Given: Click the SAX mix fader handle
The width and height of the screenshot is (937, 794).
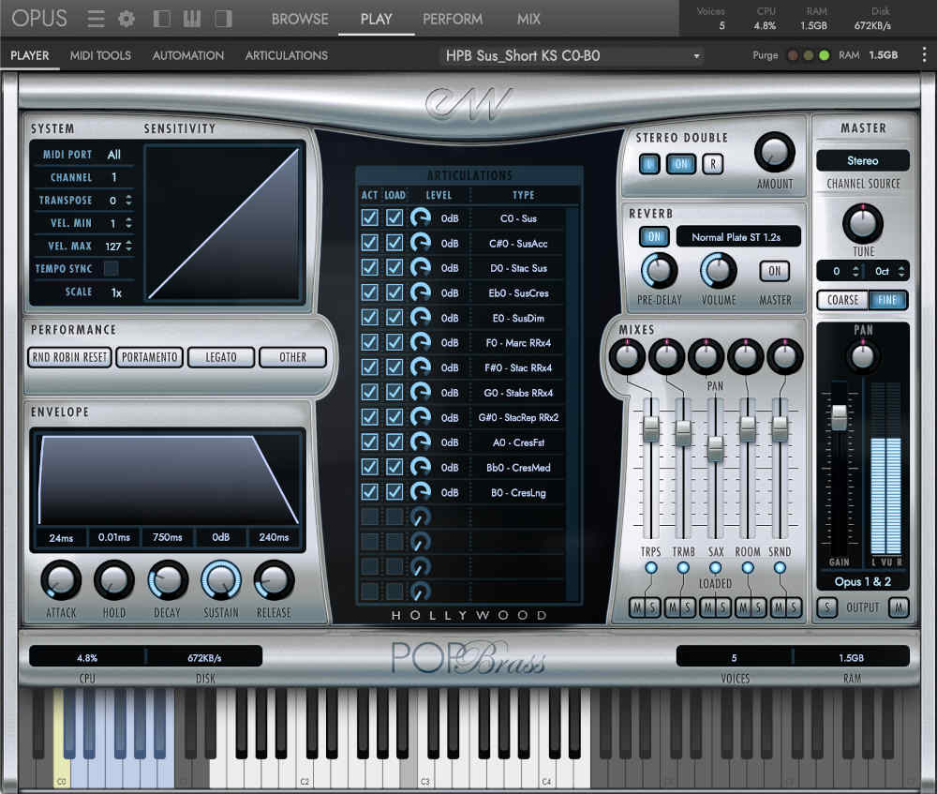Looking at the screenshot, I should click(715, 448).
